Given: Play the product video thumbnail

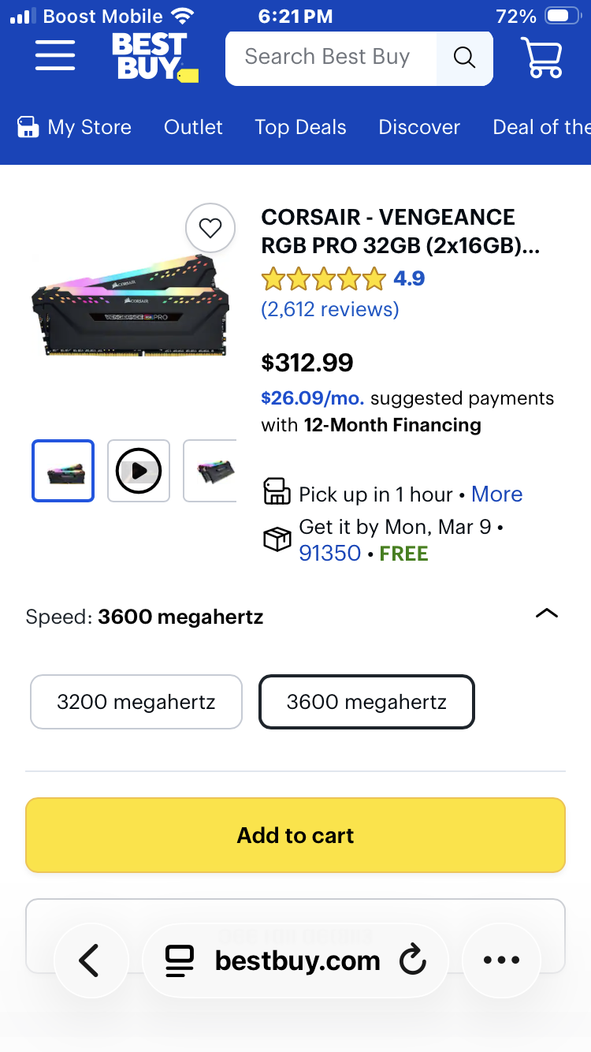Looking at the screenshot, I should (x=139, y=471).
